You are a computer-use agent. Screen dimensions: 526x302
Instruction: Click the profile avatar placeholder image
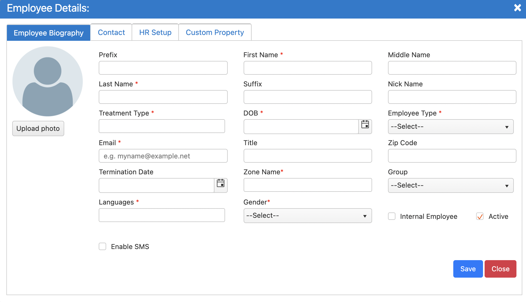tap(48, 81)
